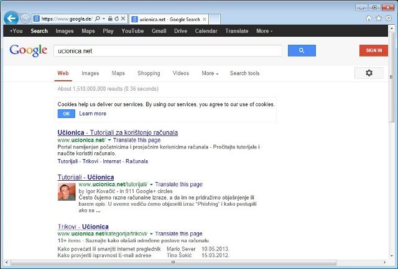Viewport: 398px width, 269px height.
Task: Open Tutorijali - Učionica result title
Action: point(86,177)
